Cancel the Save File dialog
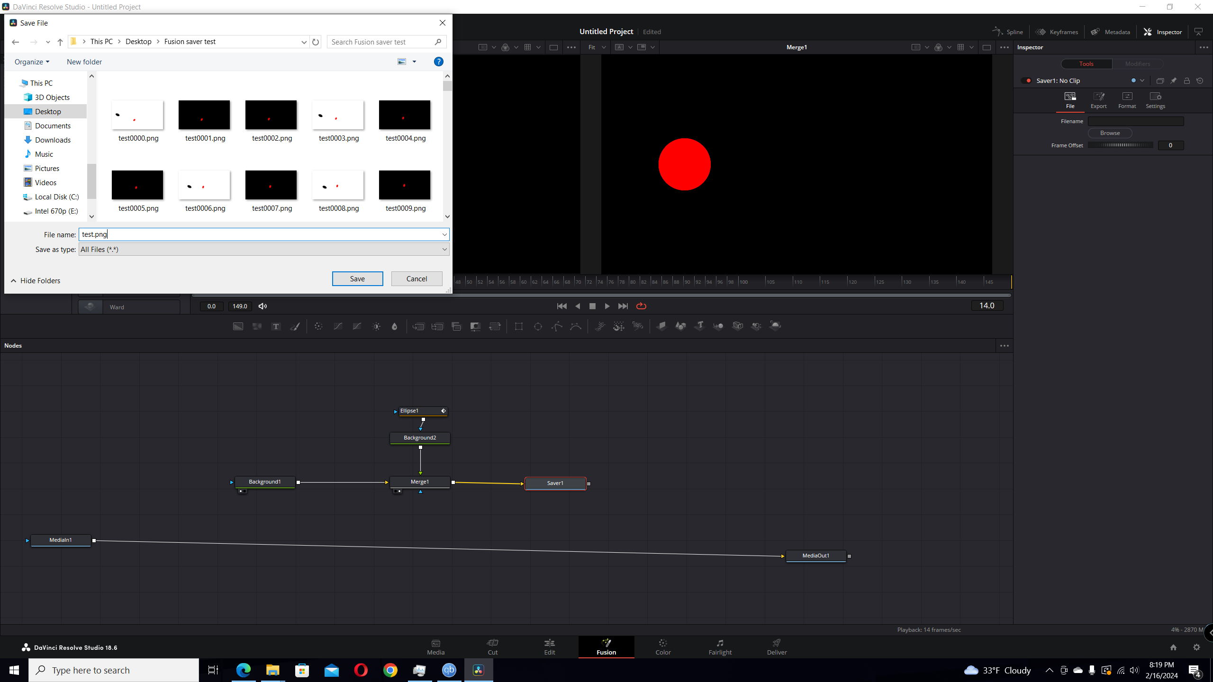The width and height of the screenshot is (1213, 682). tap(416, 278)
